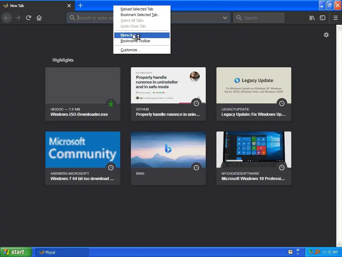Close the New Tab tab
Screen dimensions: 342x257
click(x=69, y=6)
